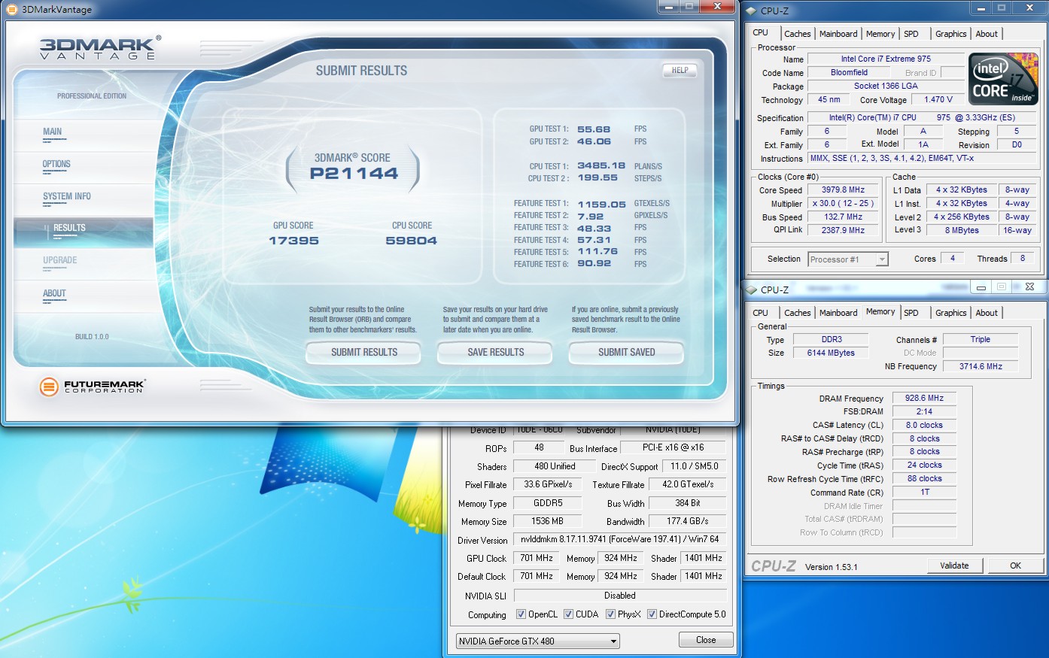The image size is (1049, 658).
Task: Switch to About tab in lower CPU-Z
Action: 987,313
